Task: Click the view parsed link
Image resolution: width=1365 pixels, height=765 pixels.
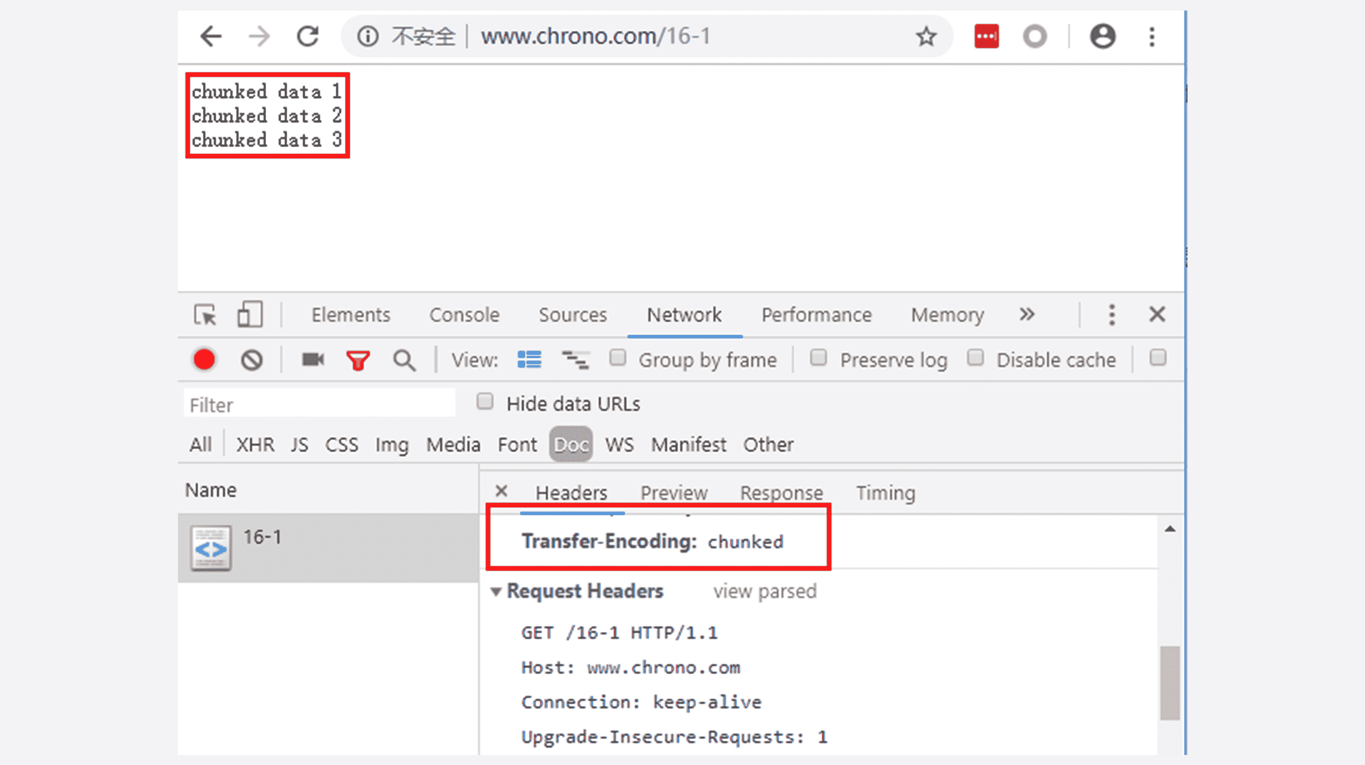Action: 765,591
